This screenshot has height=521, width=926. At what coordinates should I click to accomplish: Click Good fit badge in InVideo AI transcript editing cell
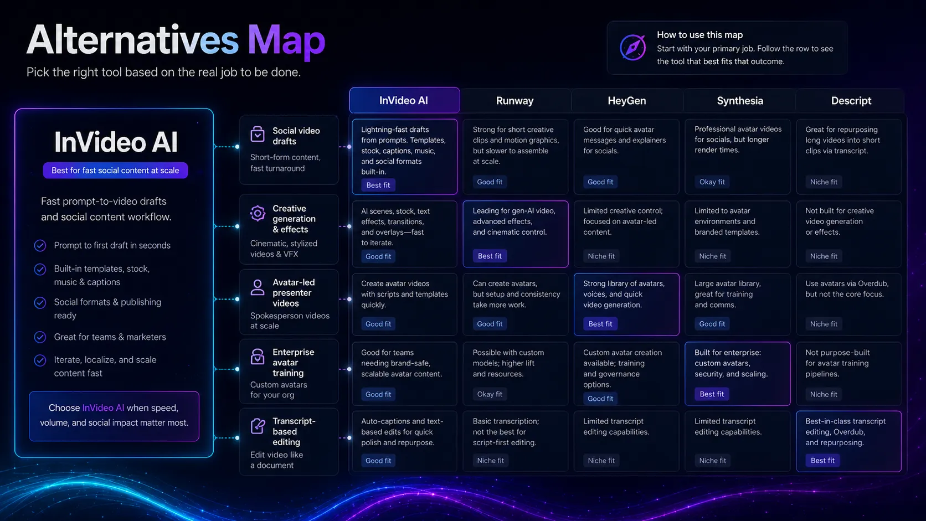click(378, 461)
